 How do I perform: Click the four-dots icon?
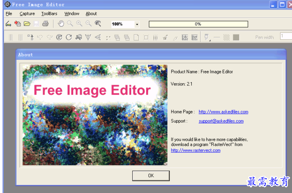108,38
